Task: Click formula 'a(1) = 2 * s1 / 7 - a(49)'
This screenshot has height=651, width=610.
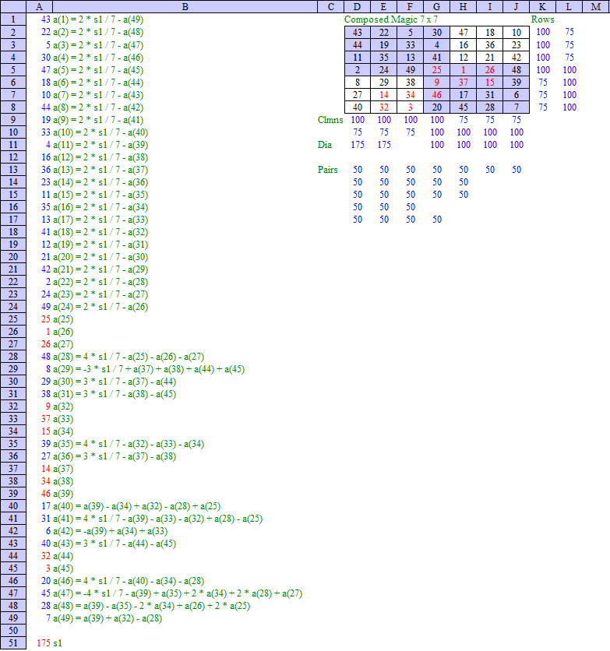Action: point(98,19)
